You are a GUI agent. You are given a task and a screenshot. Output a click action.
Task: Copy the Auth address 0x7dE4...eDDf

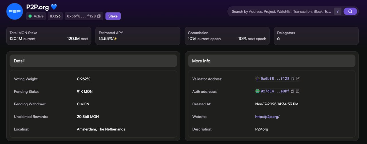click(x=292, y=91)
